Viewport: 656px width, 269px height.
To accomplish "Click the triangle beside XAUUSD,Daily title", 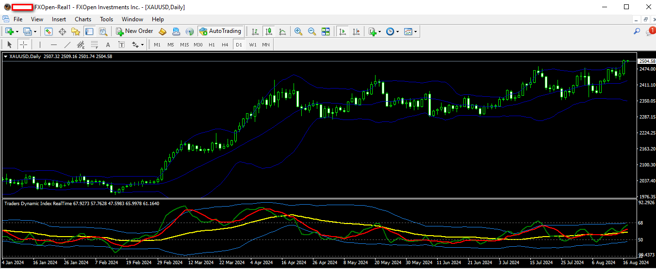I will (x=5, y=57).
